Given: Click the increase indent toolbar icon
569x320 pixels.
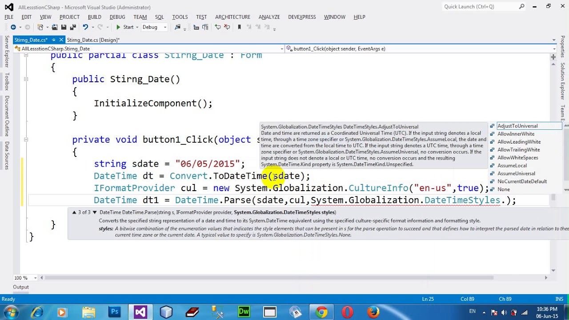Looking at the screenshot, I should point(205,27).
